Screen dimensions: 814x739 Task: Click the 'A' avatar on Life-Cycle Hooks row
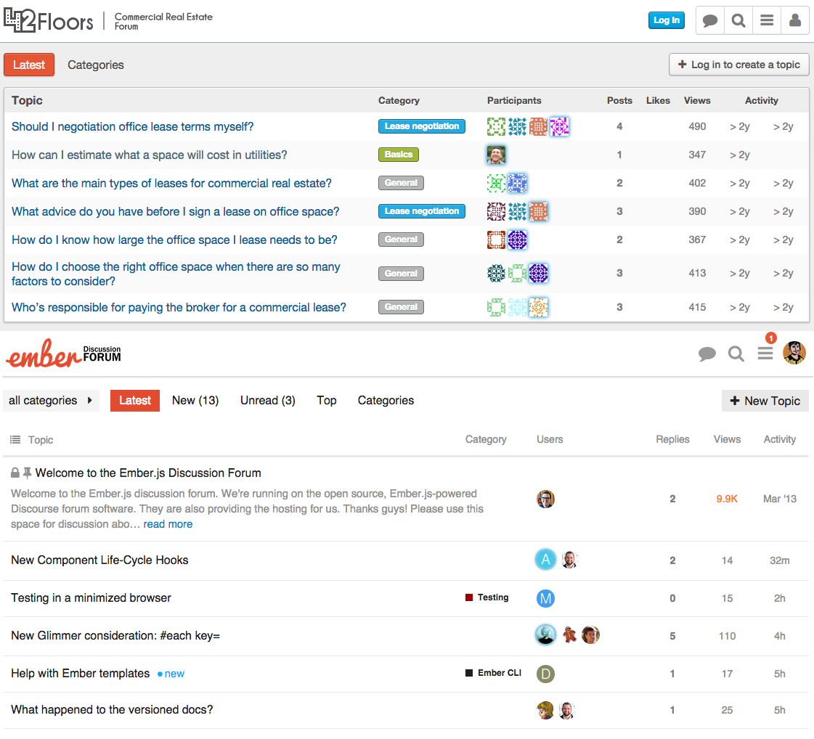tap(545, 560)
